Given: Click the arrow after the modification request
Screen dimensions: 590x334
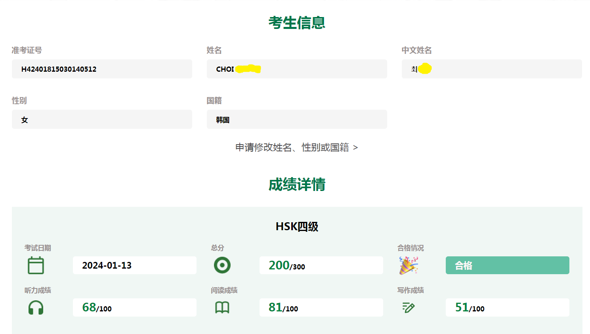Looking at the screenshot, I should (355, 148).
